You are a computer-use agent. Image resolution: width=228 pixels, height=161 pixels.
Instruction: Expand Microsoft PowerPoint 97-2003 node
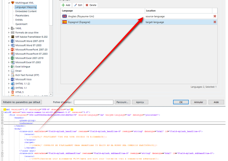9,54
